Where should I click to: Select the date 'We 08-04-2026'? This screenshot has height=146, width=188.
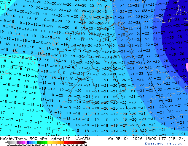tap(125, 139)
